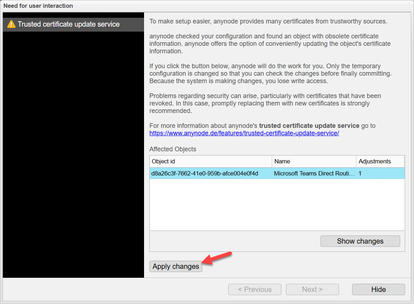Image resolution: width=414 pixels, height=304 pixels.
Task: Click the adjustments count value 1
Action: click(360, 174)
